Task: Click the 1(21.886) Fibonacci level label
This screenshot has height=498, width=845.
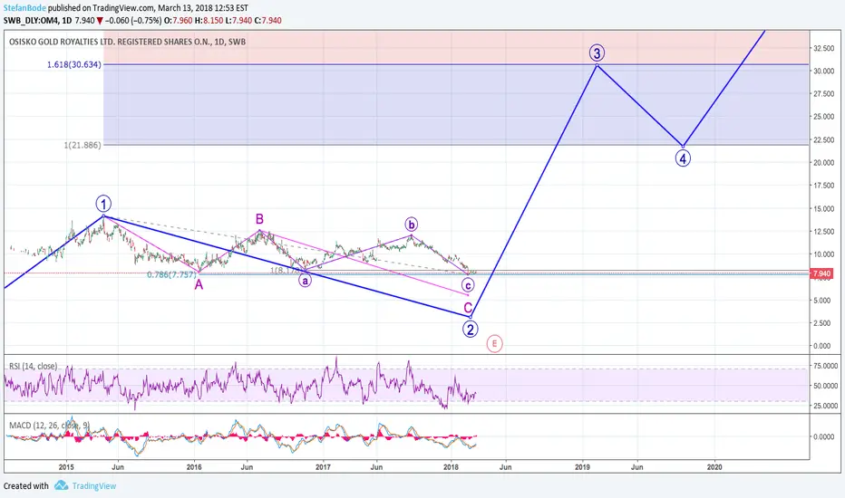Action: tap(83, 145)
